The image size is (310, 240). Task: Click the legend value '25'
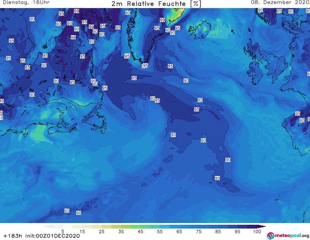pyautogui.click(x=102, y=232)
